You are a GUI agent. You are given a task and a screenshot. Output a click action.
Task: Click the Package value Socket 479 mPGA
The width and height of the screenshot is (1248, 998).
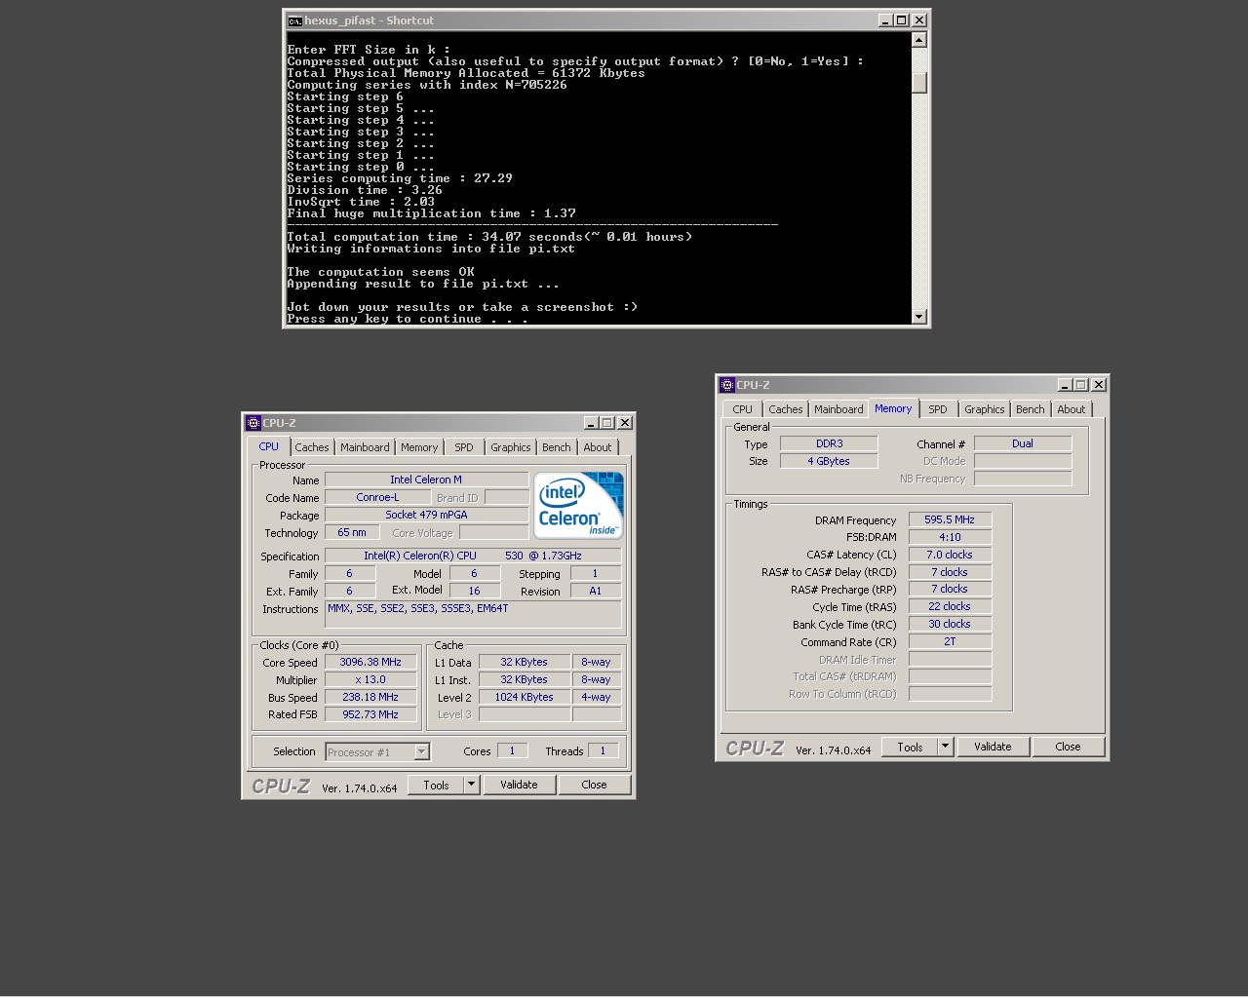pyautogui.click(x=426, y=515)
